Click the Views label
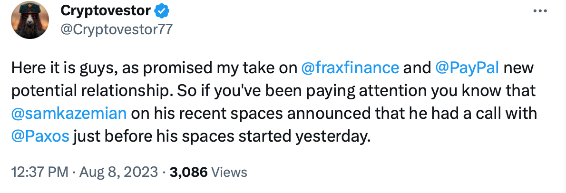Screen dimensions: 566x193 coord(229,172)
